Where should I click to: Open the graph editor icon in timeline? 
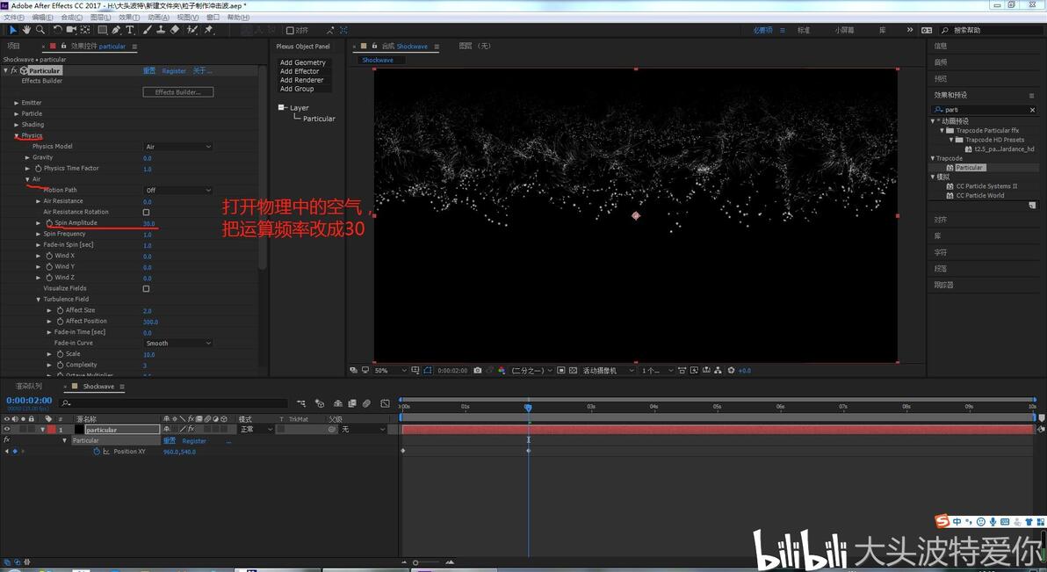(386, 403)
